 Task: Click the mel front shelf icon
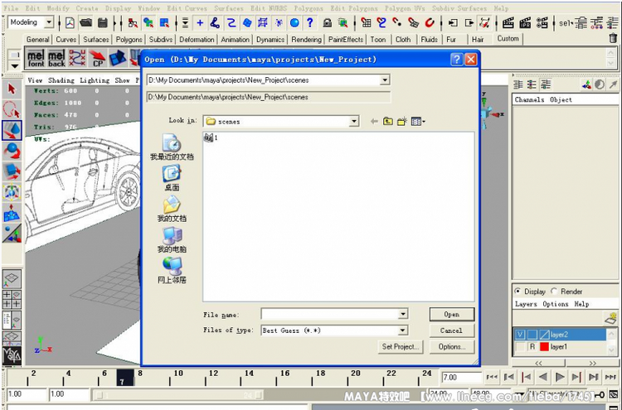36,58
